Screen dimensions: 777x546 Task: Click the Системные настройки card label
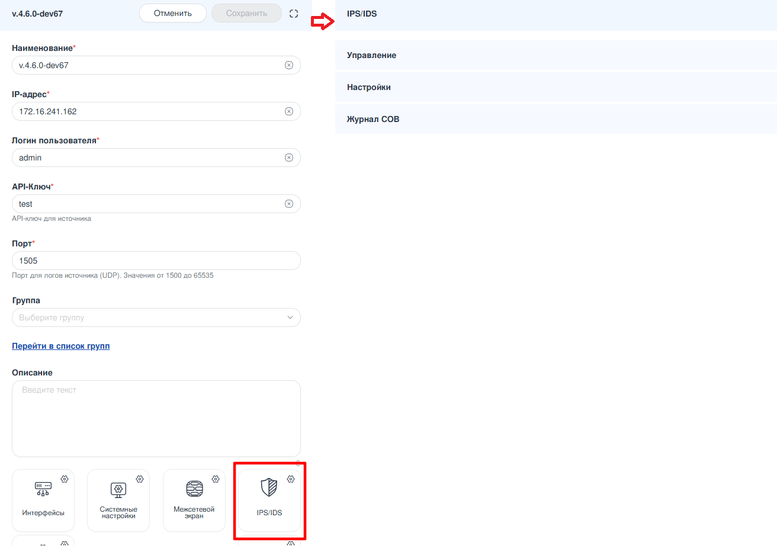point(118,513)
